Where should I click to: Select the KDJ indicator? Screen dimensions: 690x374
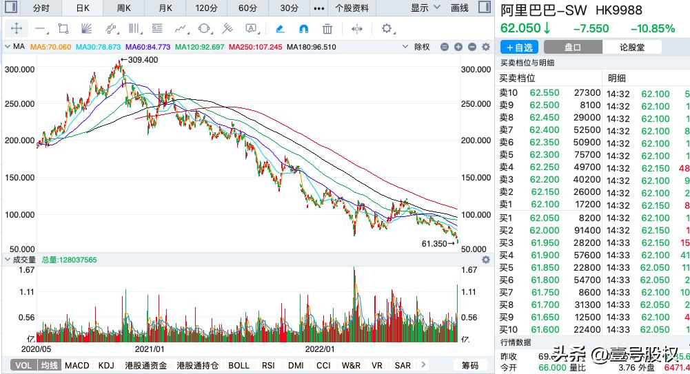point(106,365)
